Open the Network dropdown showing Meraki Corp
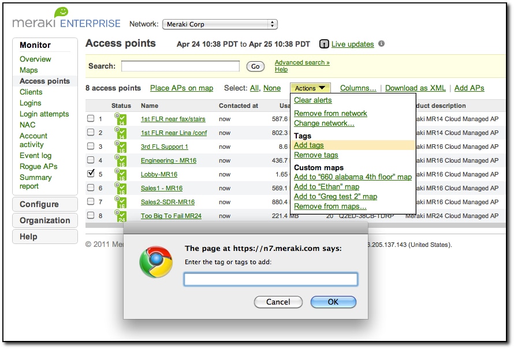Image resolution: width=514 pixels, height=349 pixels. click(x=220, y=24)
